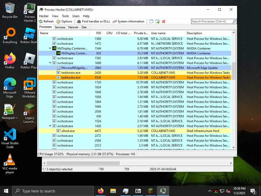The image size is (261, 196).
Task: Collapse the svchost.exe PID 1420 tree node
Action: 50,126
